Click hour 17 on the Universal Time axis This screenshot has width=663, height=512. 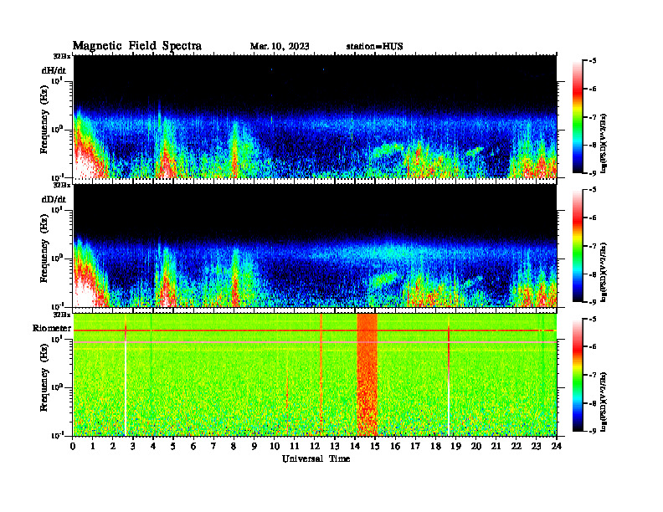tap(415, 447)
